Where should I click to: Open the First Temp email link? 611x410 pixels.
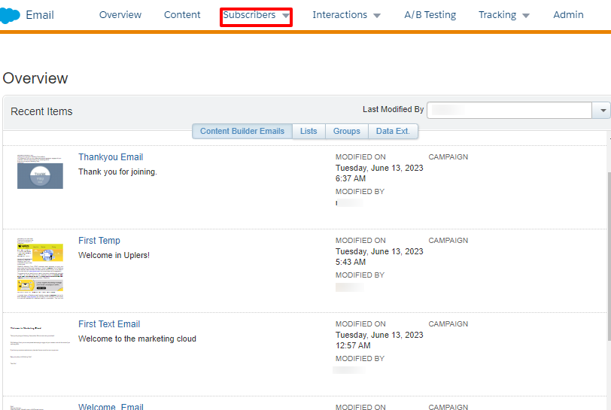point(99,241)
